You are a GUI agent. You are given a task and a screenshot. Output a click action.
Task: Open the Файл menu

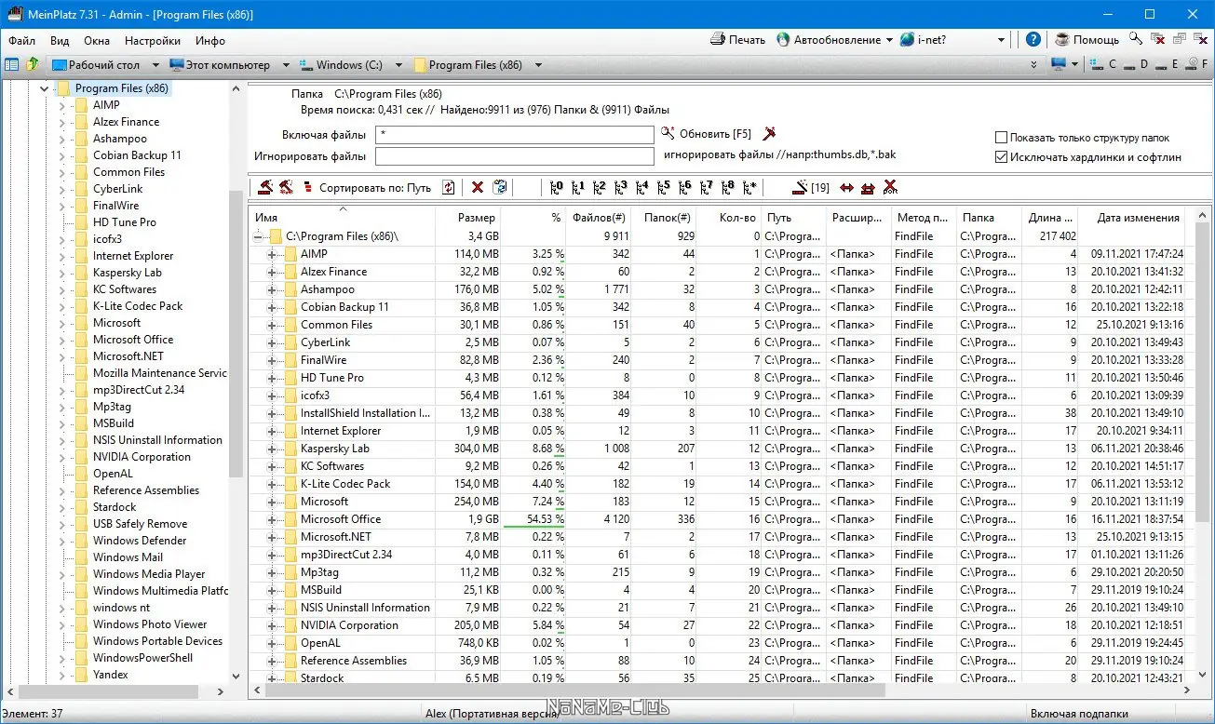22,41
